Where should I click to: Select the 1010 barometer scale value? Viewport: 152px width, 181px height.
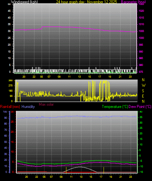pos(141,24)
